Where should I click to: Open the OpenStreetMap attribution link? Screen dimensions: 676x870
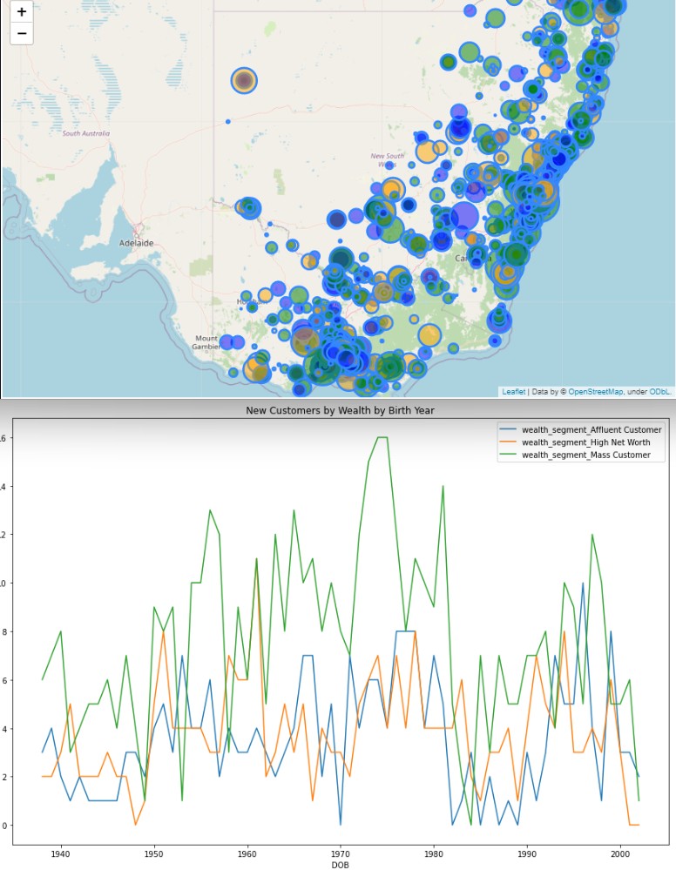(x=595, y=392)
